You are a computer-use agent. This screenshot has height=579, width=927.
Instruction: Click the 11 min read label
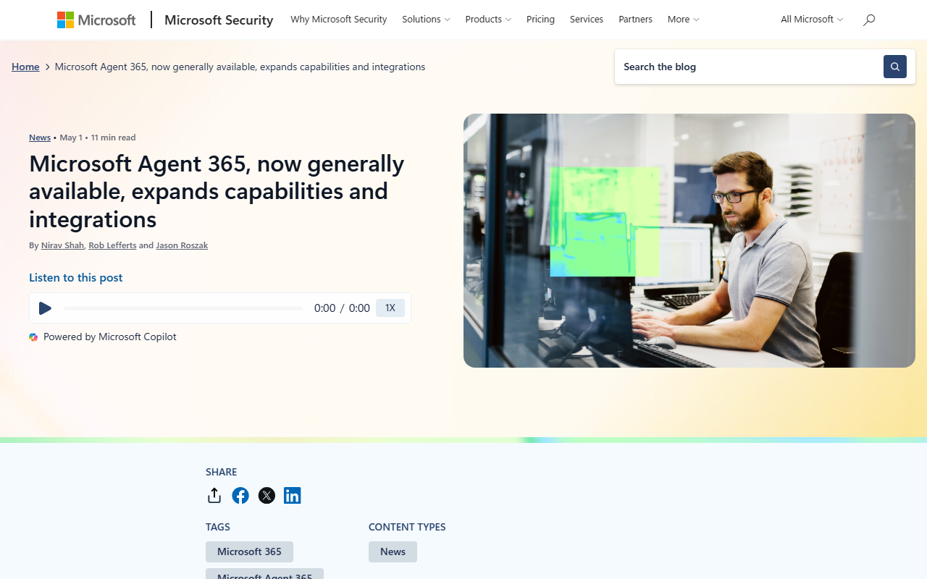click(x=113, y=138)
